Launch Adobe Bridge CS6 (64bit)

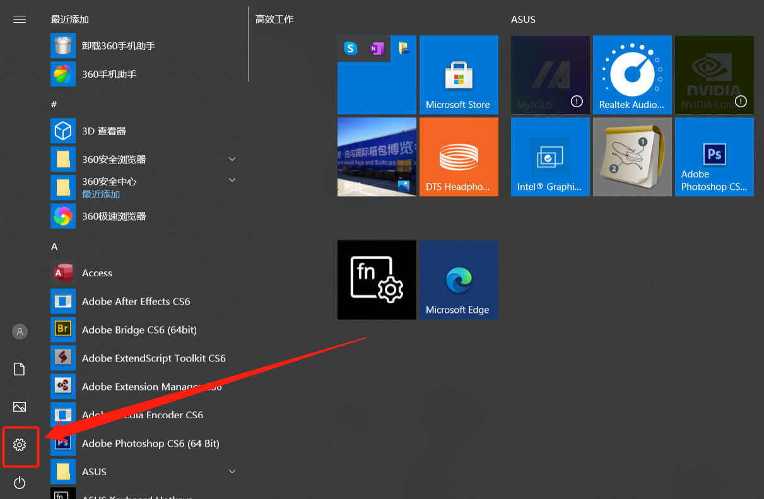(139, 330)
